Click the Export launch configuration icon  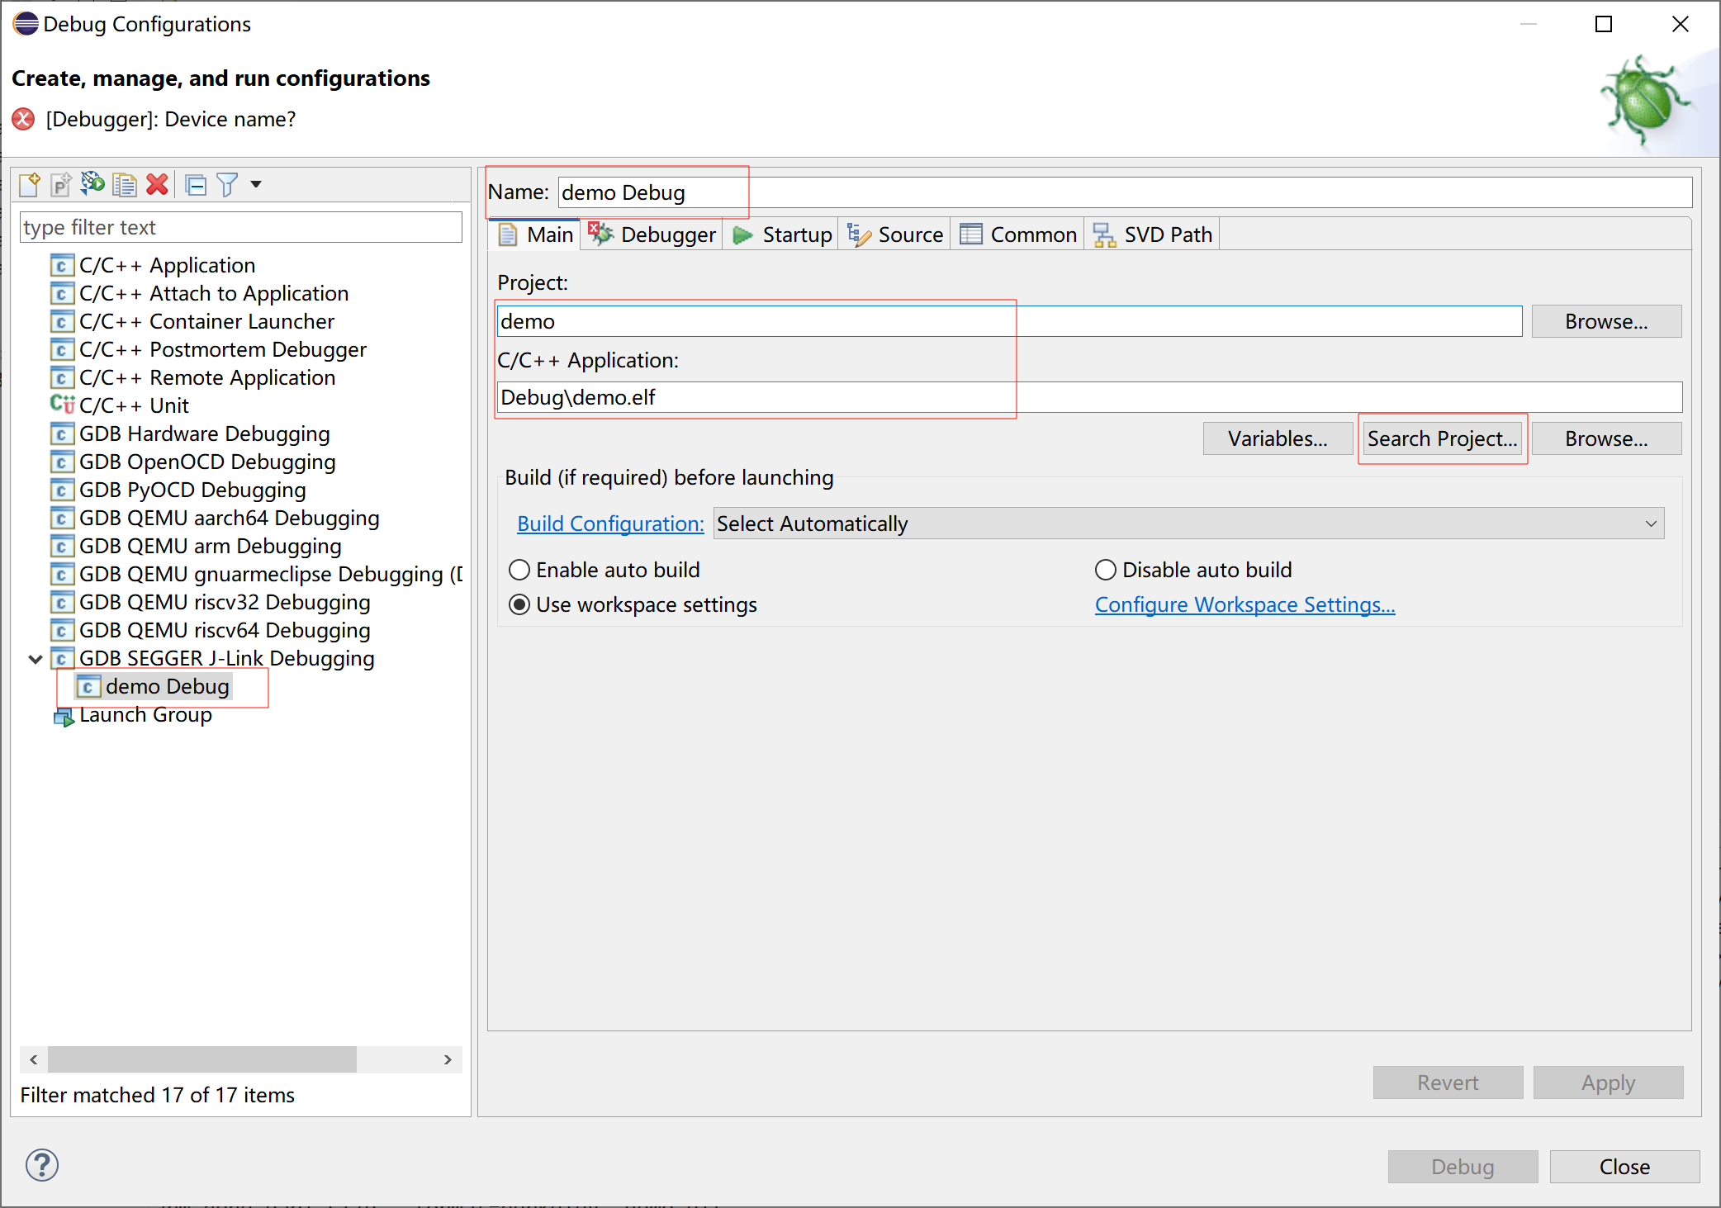(x=92, y=184)
